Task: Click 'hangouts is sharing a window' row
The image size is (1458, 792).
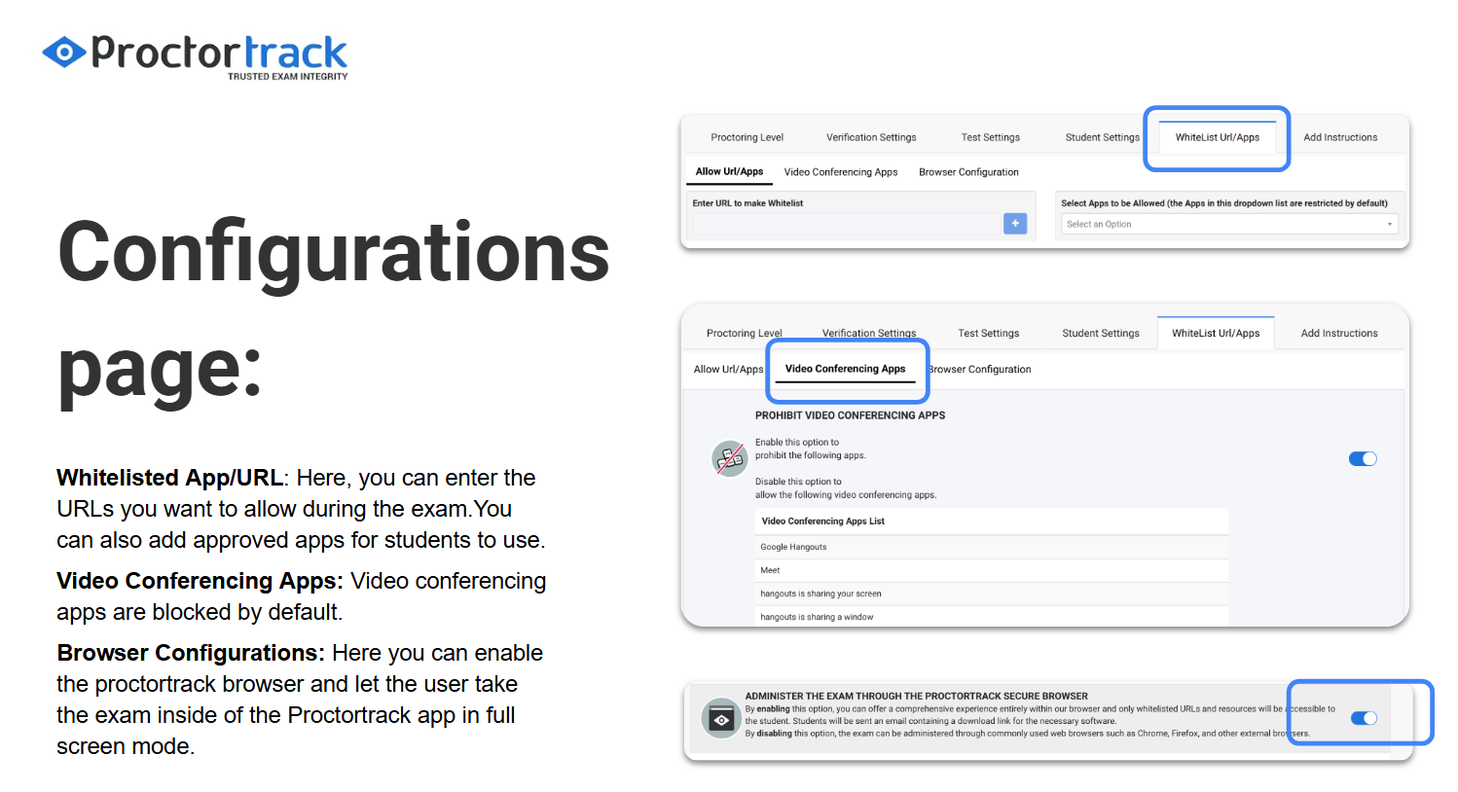Action: [991, 617]
